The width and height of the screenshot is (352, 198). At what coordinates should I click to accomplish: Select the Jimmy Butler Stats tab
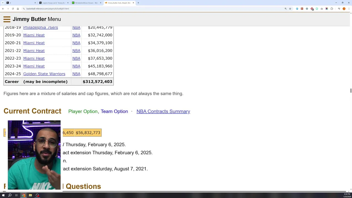[x=119, y=3]
